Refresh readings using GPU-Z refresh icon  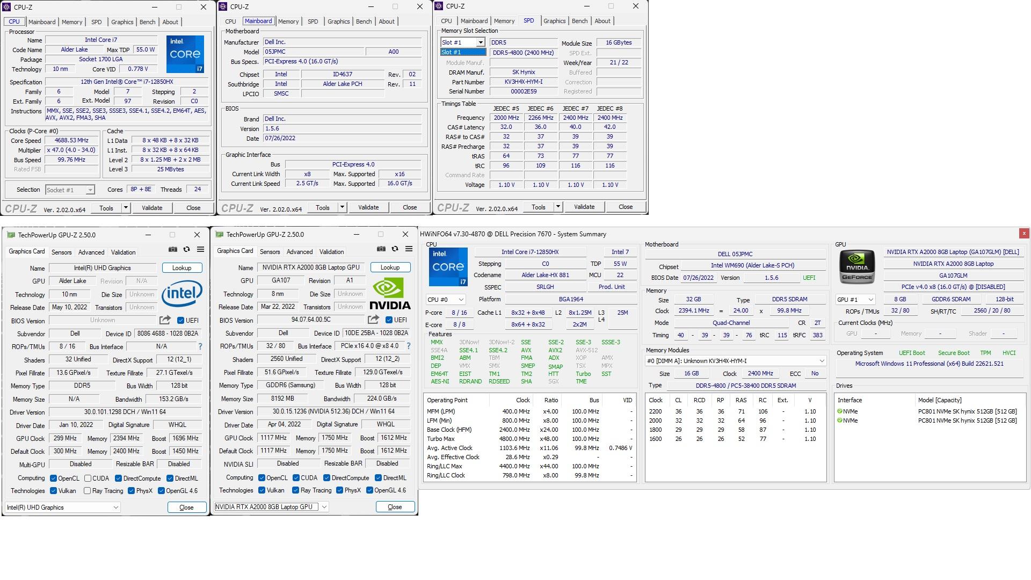click(x=395, y=249)
